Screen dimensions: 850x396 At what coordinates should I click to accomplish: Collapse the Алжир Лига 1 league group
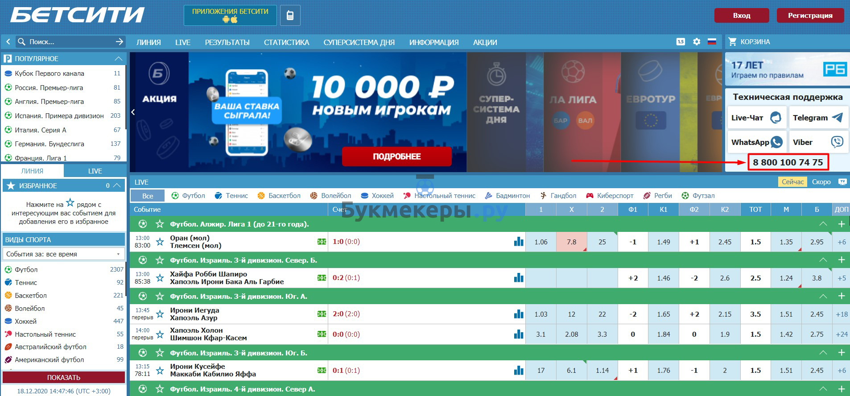[823, 224]
